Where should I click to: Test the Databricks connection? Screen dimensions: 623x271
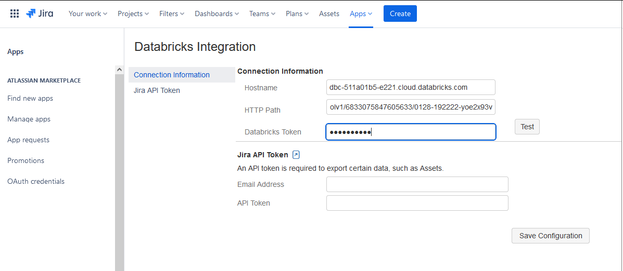point(527,127)
